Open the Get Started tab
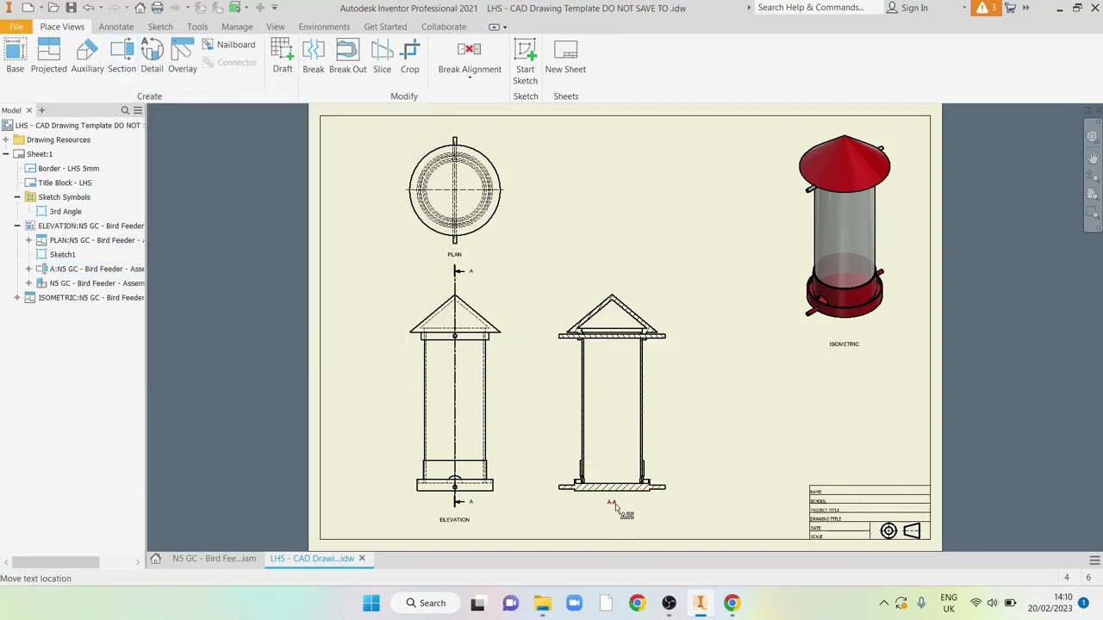Viewport: 1103px width, 620px height. (x=385, y=27)
